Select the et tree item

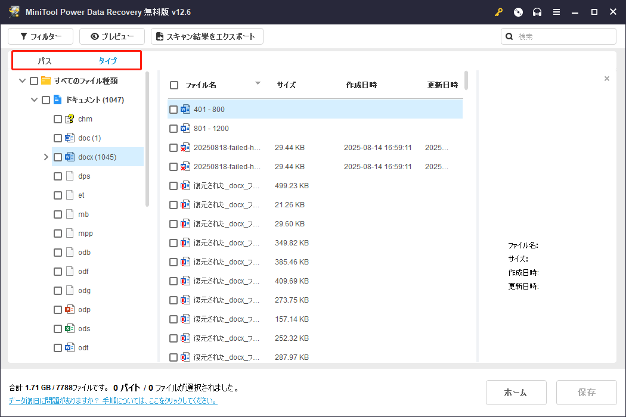pos(81,195)
